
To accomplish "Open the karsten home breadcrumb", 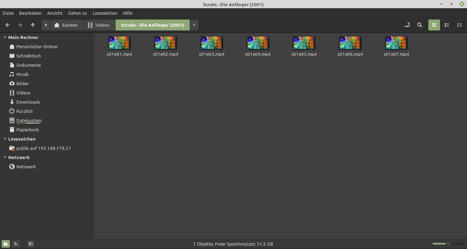I will click(67, 25).
